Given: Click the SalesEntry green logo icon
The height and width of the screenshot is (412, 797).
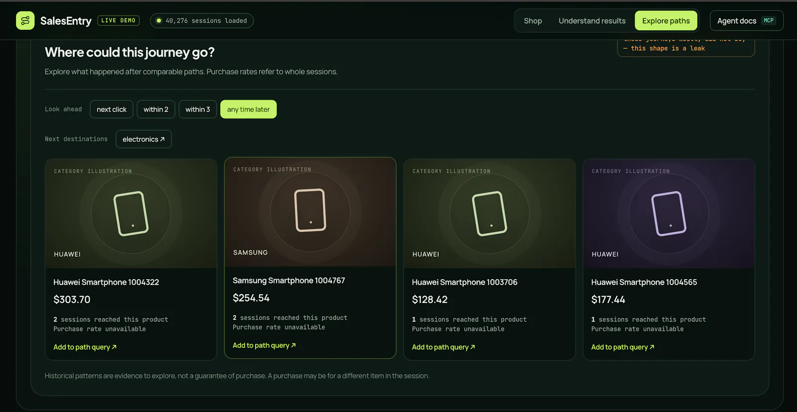Looking at the screenshot, I should click(x=25, y=20).
